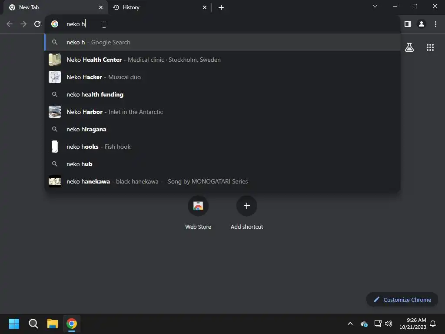
Task: Open the Google apps grid
Action: [430, 47]
